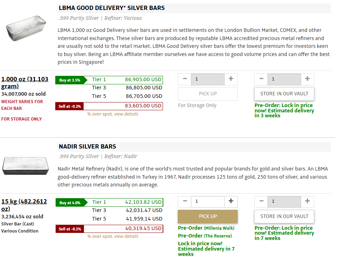This screenshot has width=339, height=257.
Task: View details of Nadir premium over spot
Action: (x=126, y=236)
